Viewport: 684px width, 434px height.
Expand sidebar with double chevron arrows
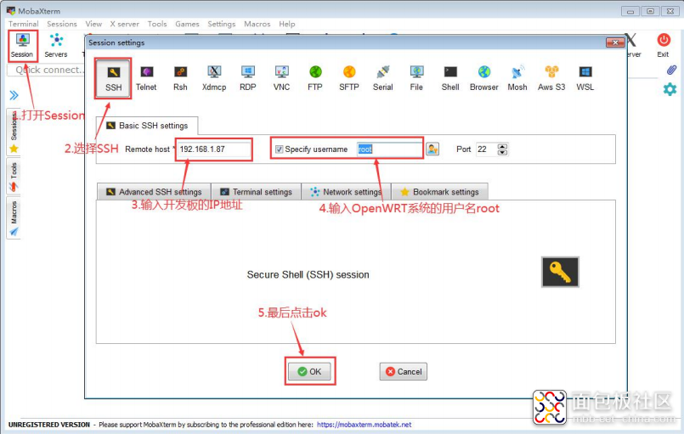click(14, 95)
